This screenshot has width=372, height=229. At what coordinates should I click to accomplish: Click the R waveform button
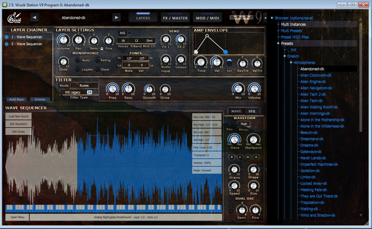(x=232, y=157)
